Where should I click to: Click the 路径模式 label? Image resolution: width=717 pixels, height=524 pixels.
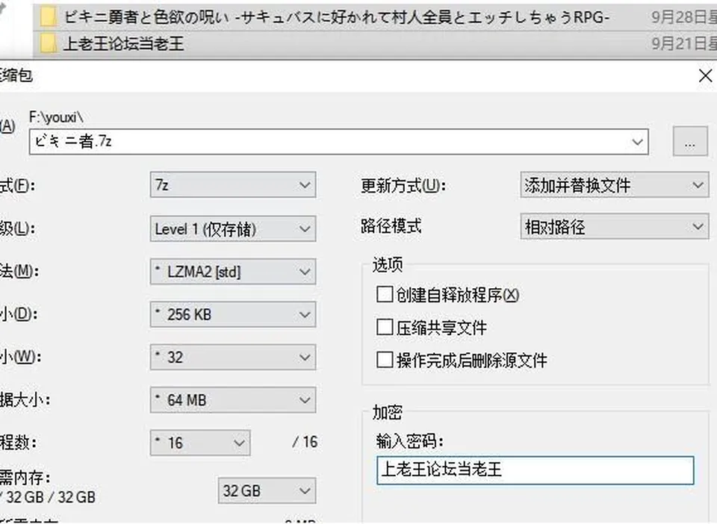[x=391, y=226]
